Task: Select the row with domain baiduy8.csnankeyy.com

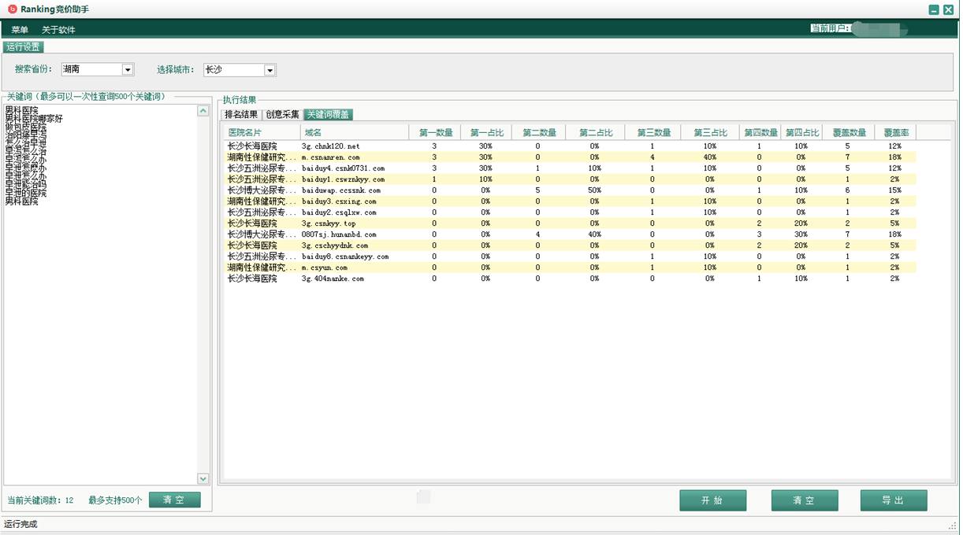Action: coord(571,256)
